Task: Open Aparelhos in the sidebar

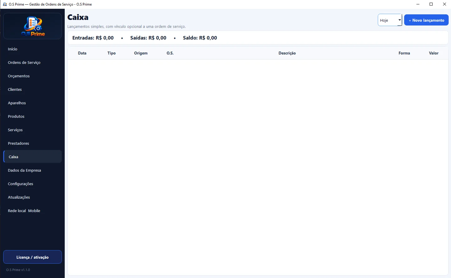Action: click(x=32, y=103)
